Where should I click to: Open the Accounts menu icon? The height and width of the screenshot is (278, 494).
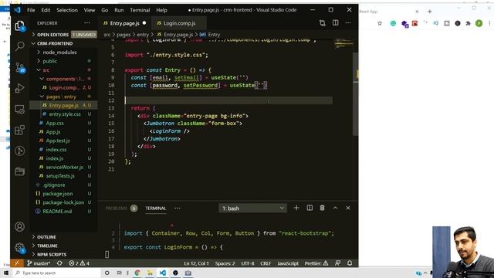[x=19, y=226]
